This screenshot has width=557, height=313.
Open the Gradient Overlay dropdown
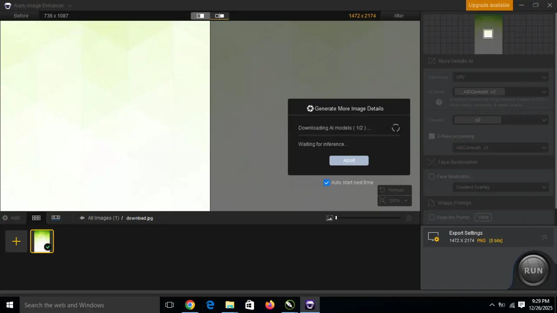coord(500,187)
